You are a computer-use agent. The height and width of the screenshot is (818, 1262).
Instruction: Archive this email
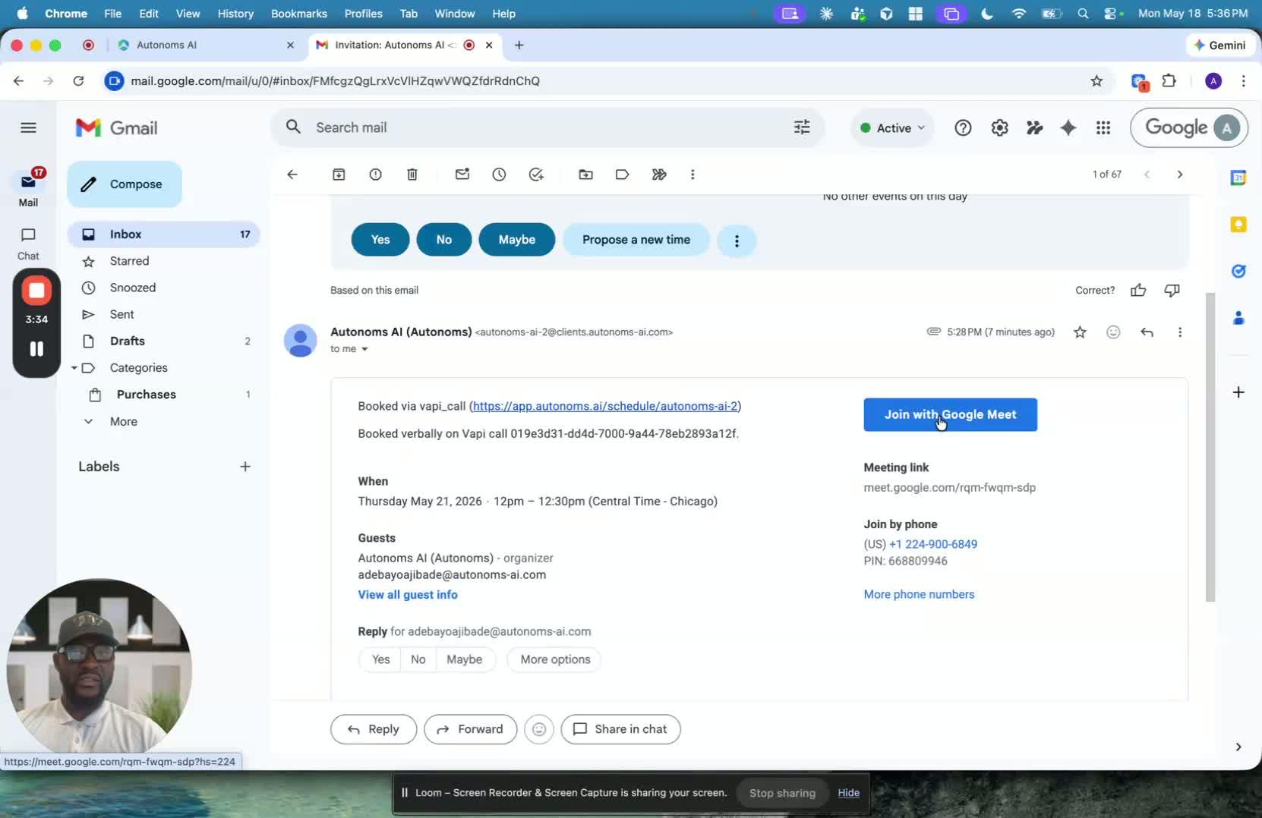tap(339, 175)
